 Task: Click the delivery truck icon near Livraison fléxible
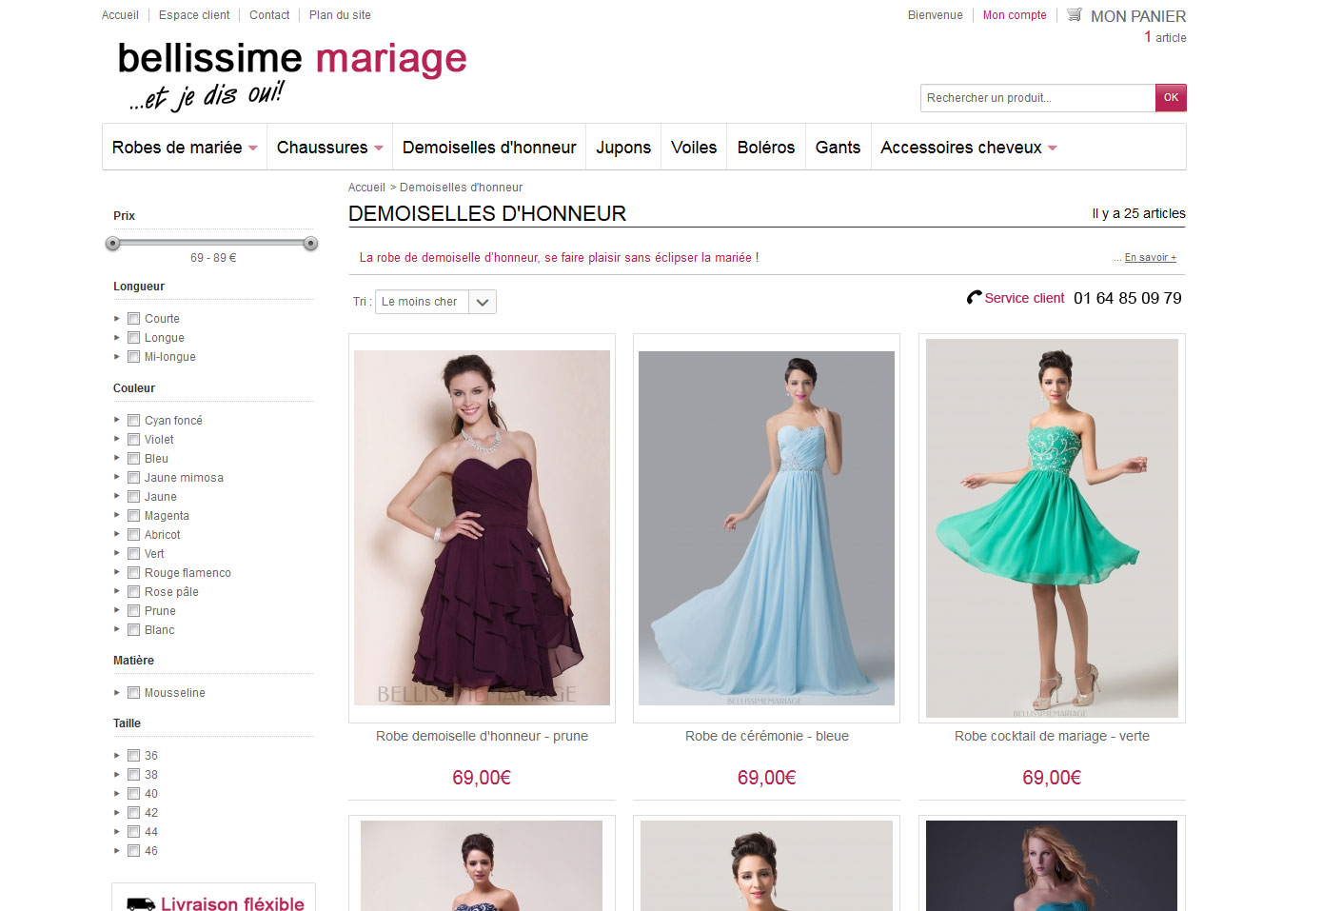(141, 904)
